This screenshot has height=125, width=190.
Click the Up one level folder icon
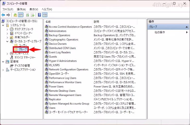(15, 15)
